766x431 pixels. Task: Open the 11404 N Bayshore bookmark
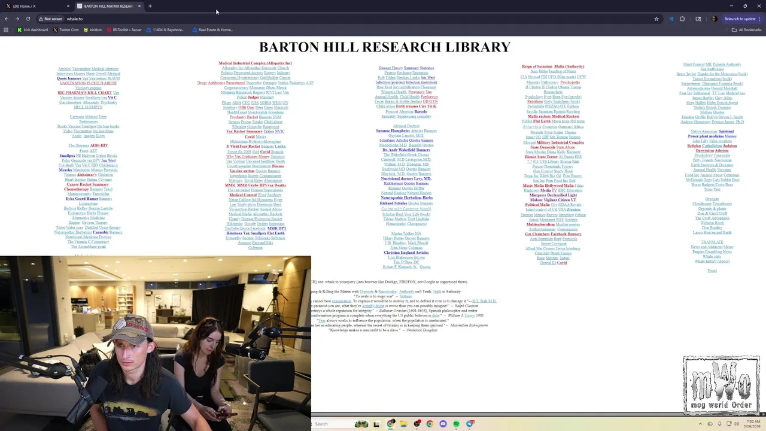click(x=166, y=29)
